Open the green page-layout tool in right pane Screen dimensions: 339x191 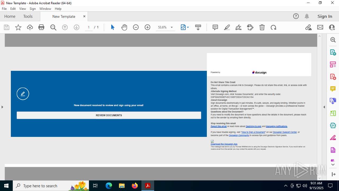pyautogui.click(x=333, y=113)
